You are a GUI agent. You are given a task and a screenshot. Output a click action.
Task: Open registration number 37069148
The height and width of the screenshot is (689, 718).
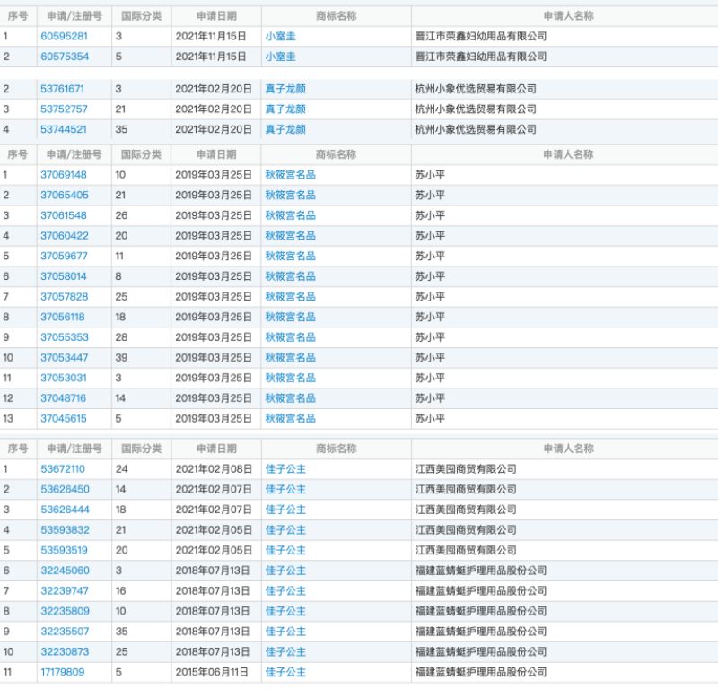click(x=64, y=174)
